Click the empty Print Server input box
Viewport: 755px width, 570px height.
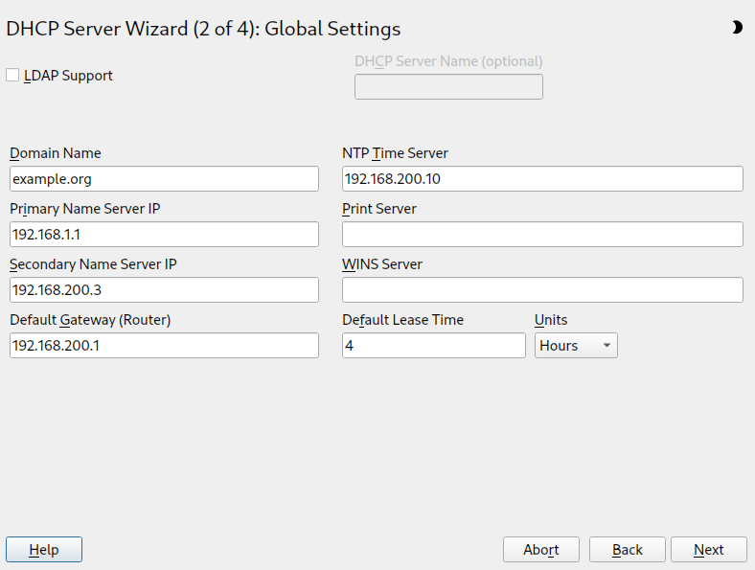[x=542, y=235]
